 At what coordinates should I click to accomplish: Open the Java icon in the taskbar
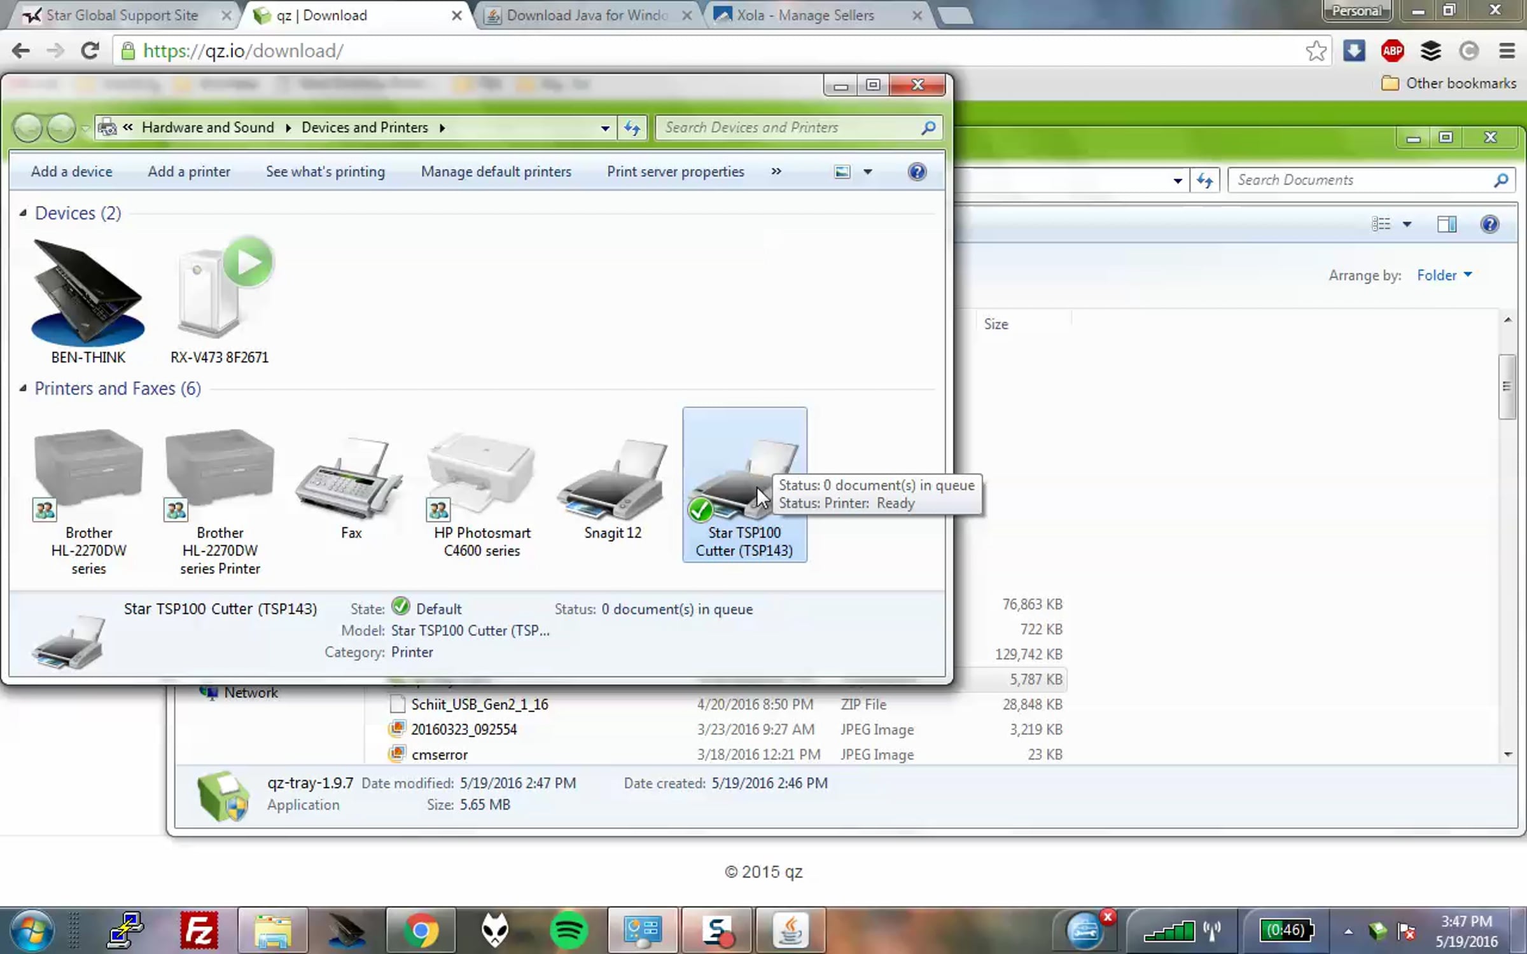(790, 930)
